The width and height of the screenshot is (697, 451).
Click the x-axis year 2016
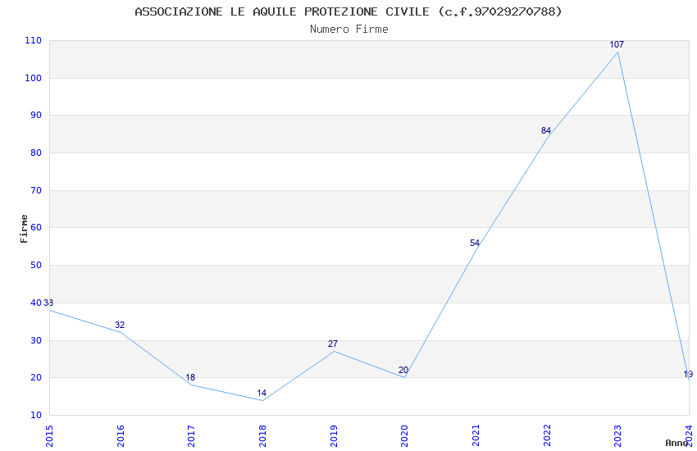[121, 436]
